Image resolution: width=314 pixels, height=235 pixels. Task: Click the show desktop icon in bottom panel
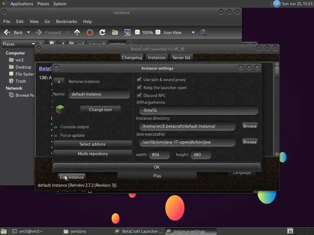[x=4, y=231]
